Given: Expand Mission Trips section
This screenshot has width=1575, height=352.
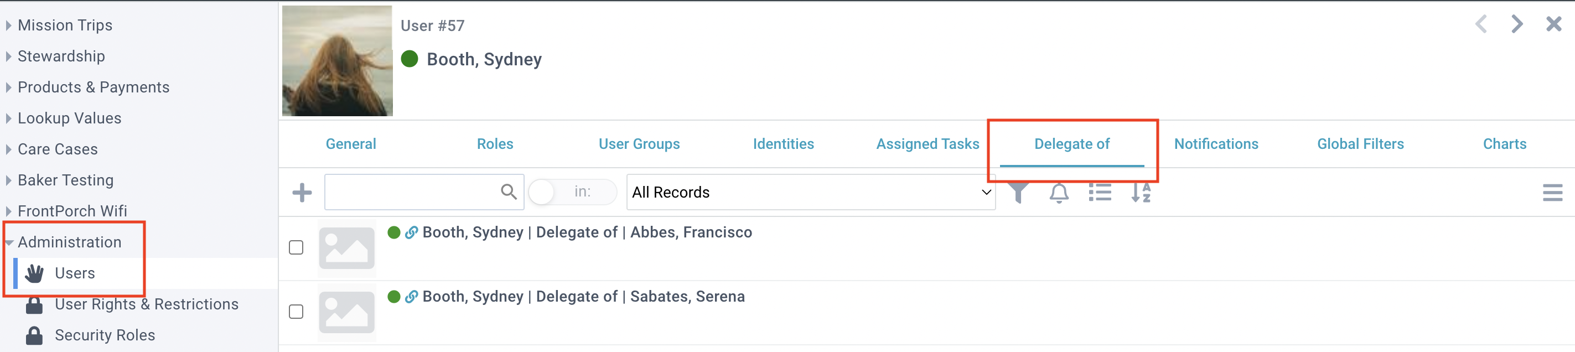Looking at the screenshot, I should click(8, 25).
